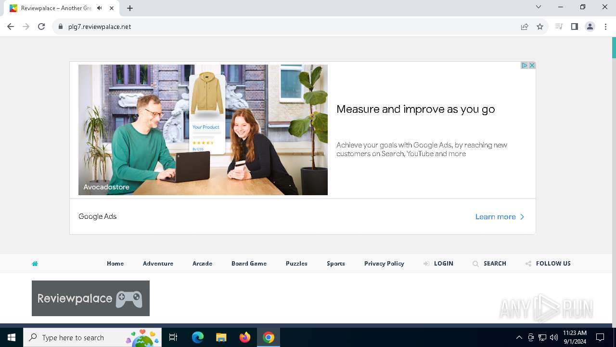Screen dimensions: 616x347
Task: Open the Privacy Policy page
Action: coord(384,264)
